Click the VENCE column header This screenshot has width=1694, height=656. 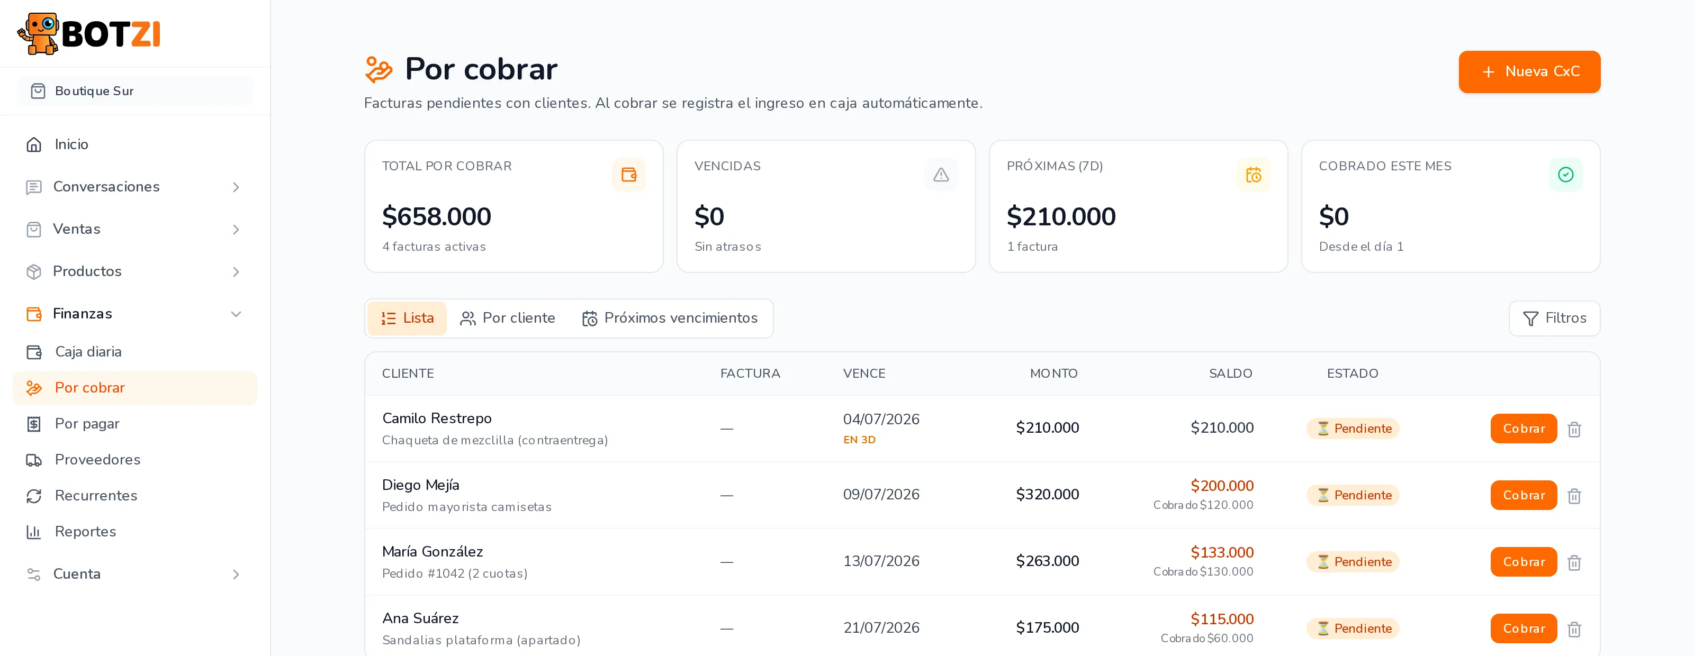(864, 373)
